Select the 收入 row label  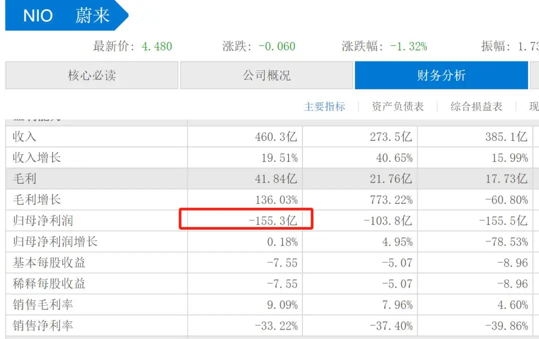[25, 137]
